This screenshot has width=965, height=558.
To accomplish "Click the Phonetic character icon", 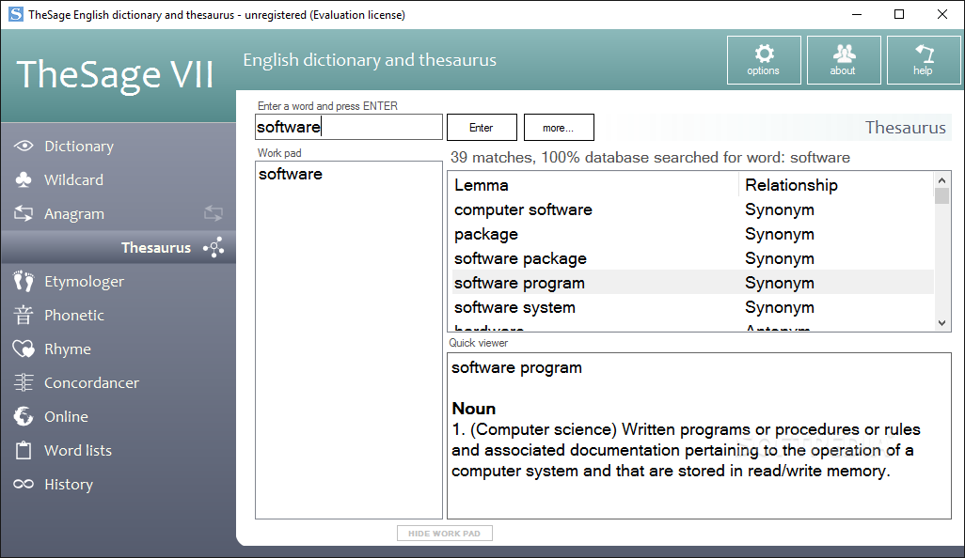I will click(x=24, y=316).
